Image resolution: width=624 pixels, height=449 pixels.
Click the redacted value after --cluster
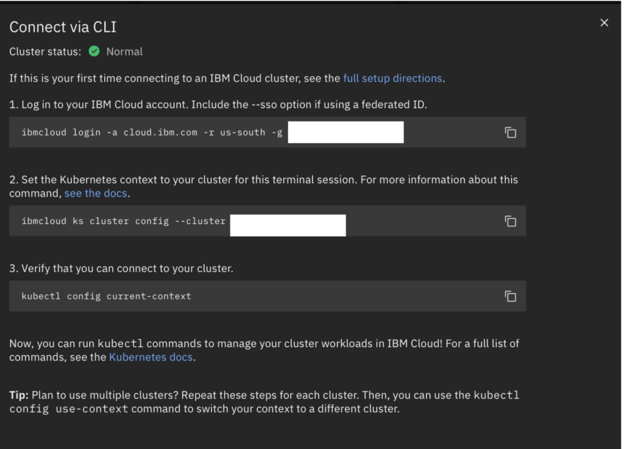pos(288,226)
